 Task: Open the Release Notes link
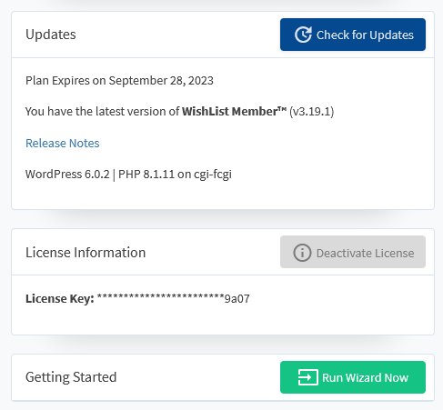click(63, 143)
